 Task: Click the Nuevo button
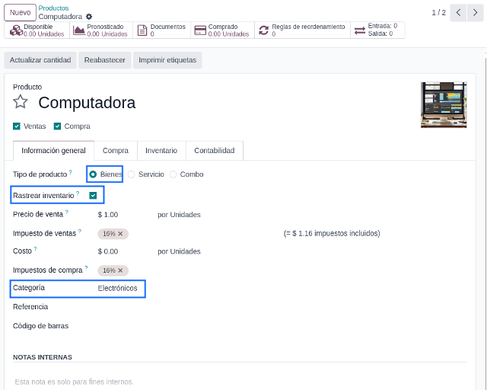[x=21, y=13]
